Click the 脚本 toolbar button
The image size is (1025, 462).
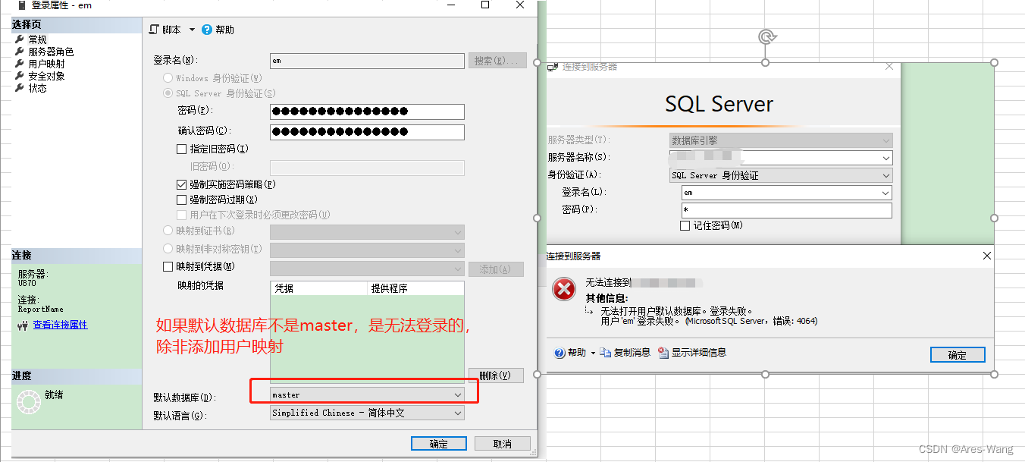[165, 30]
